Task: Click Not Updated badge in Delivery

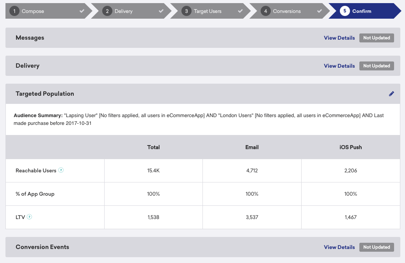Action: (x=377, y=66)
